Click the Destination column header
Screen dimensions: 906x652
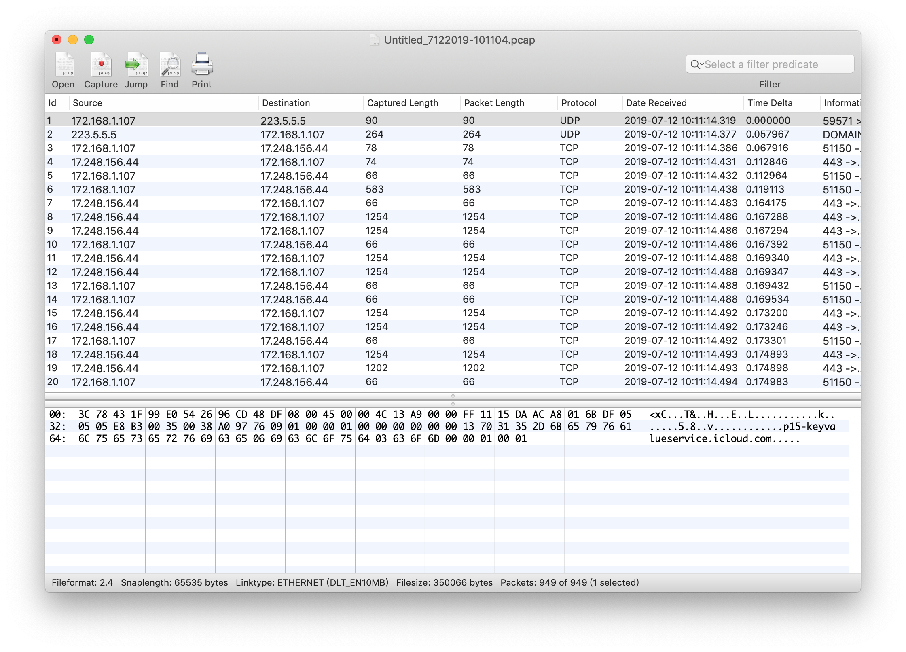point(286,103)
